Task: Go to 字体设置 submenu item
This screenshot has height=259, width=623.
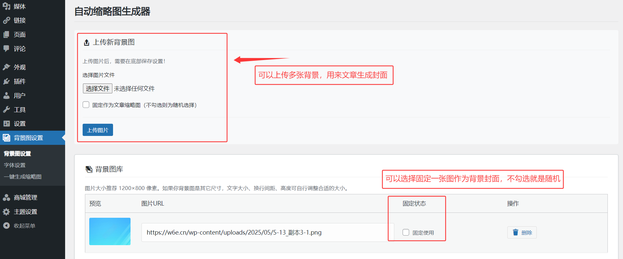Action: point(15,165)
